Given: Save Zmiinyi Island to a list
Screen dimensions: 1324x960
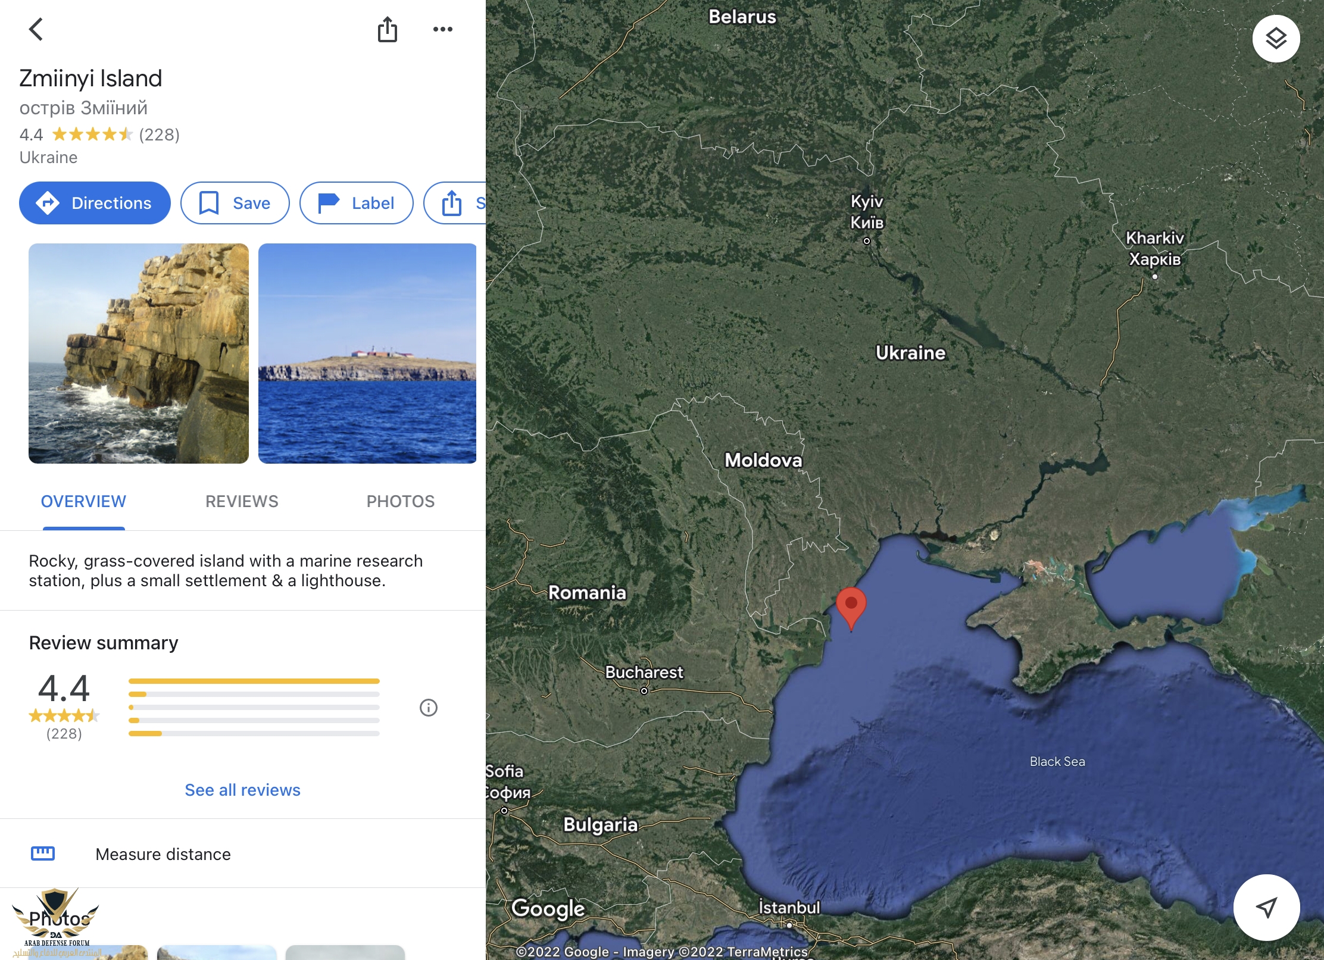Looking at the screenshot, I should pos(235,203).
